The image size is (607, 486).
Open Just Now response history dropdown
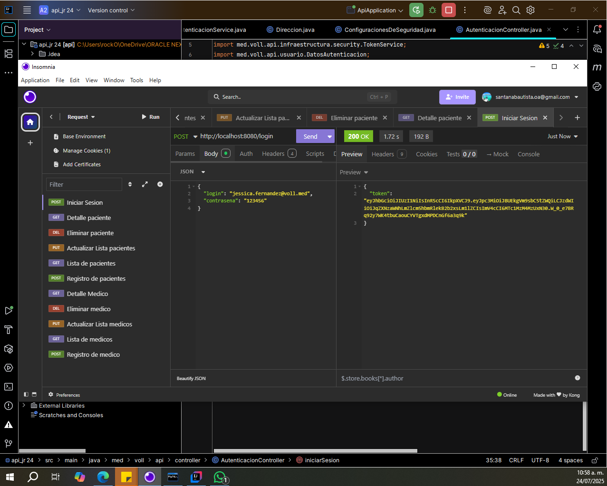(x=562, y=136)
